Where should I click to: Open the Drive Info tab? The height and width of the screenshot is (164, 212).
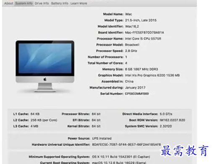click(x=42, y=3)
